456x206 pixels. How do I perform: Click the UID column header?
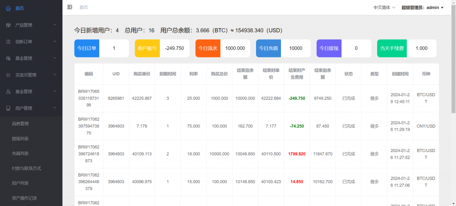[116, 74]
